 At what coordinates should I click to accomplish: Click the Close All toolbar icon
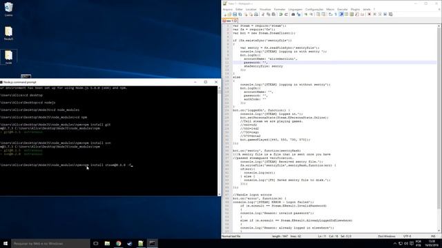(x=251, y=14)
